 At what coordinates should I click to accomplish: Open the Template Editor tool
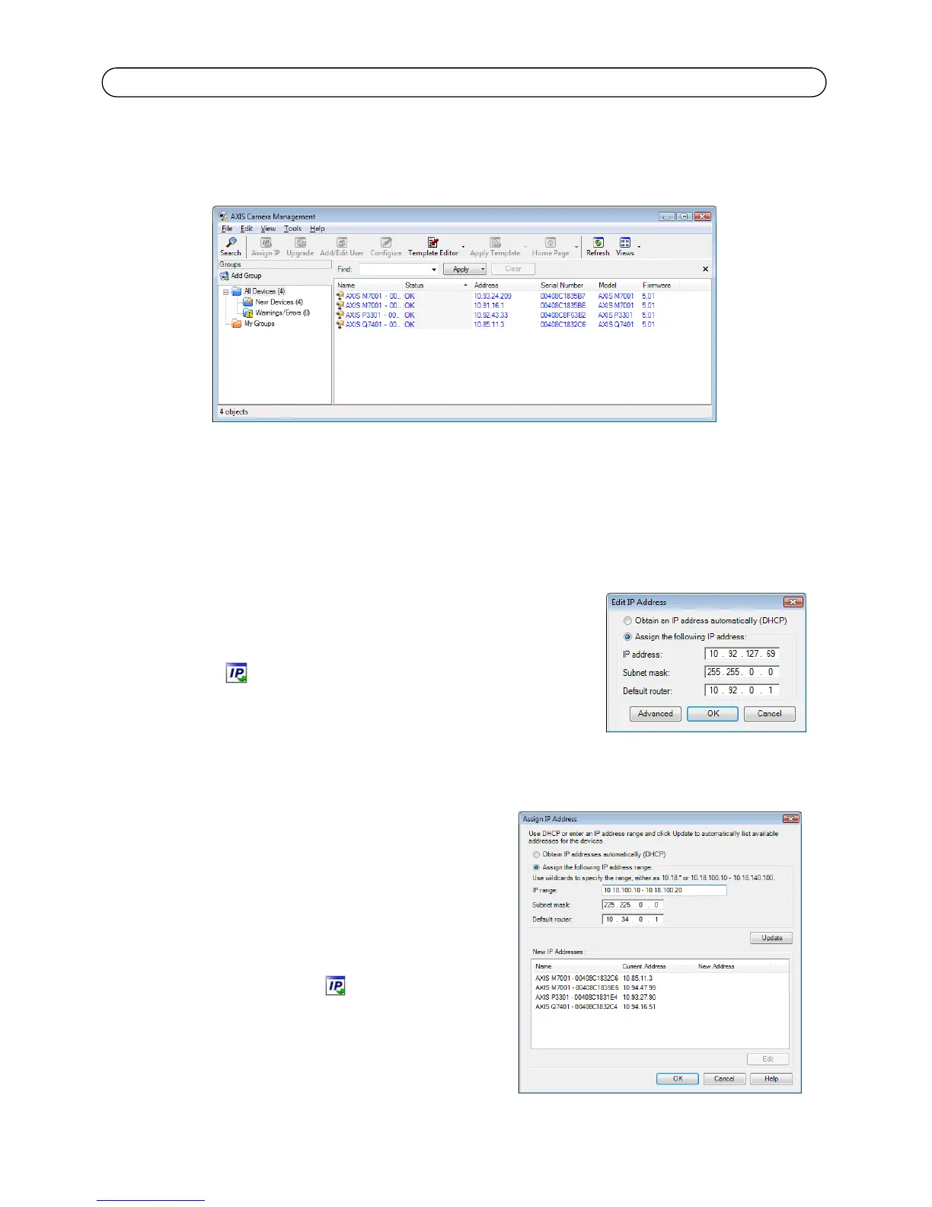432,246
